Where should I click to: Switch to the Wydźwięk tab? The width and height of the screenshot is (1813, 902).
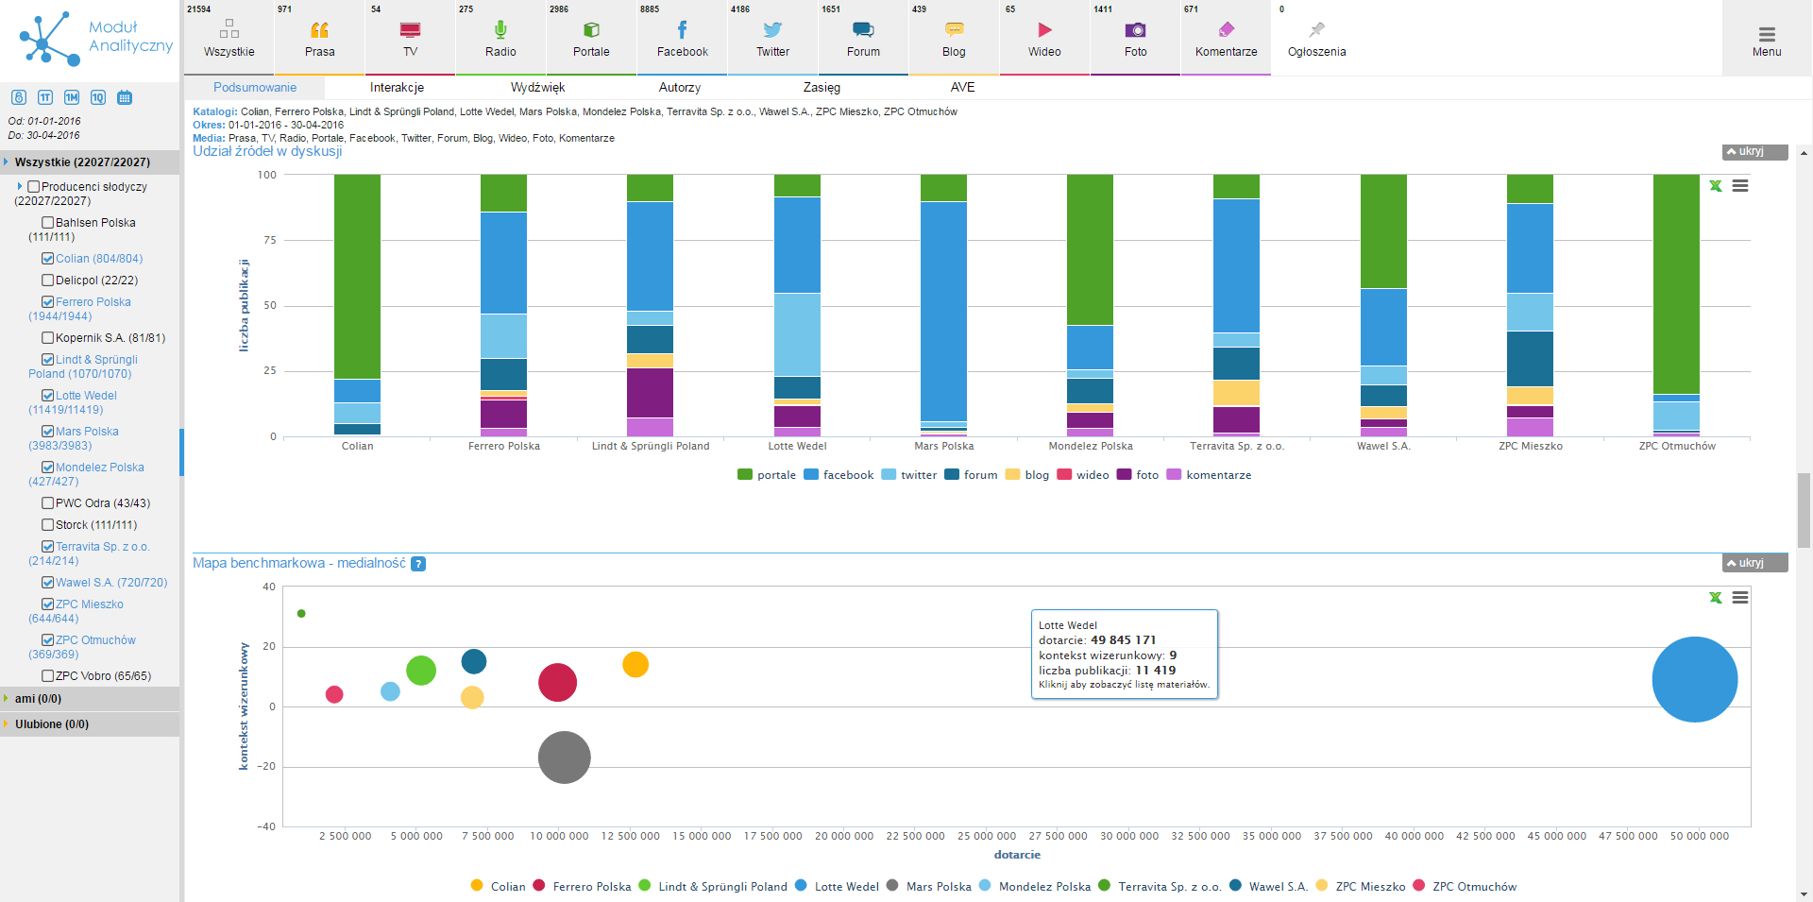coord(538,88)
